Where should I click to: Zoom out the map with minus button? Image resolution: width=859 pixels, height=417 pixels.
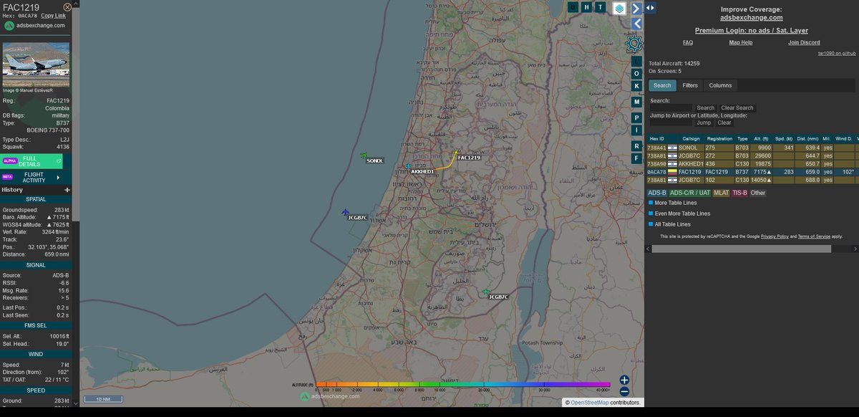click(624, 391)
